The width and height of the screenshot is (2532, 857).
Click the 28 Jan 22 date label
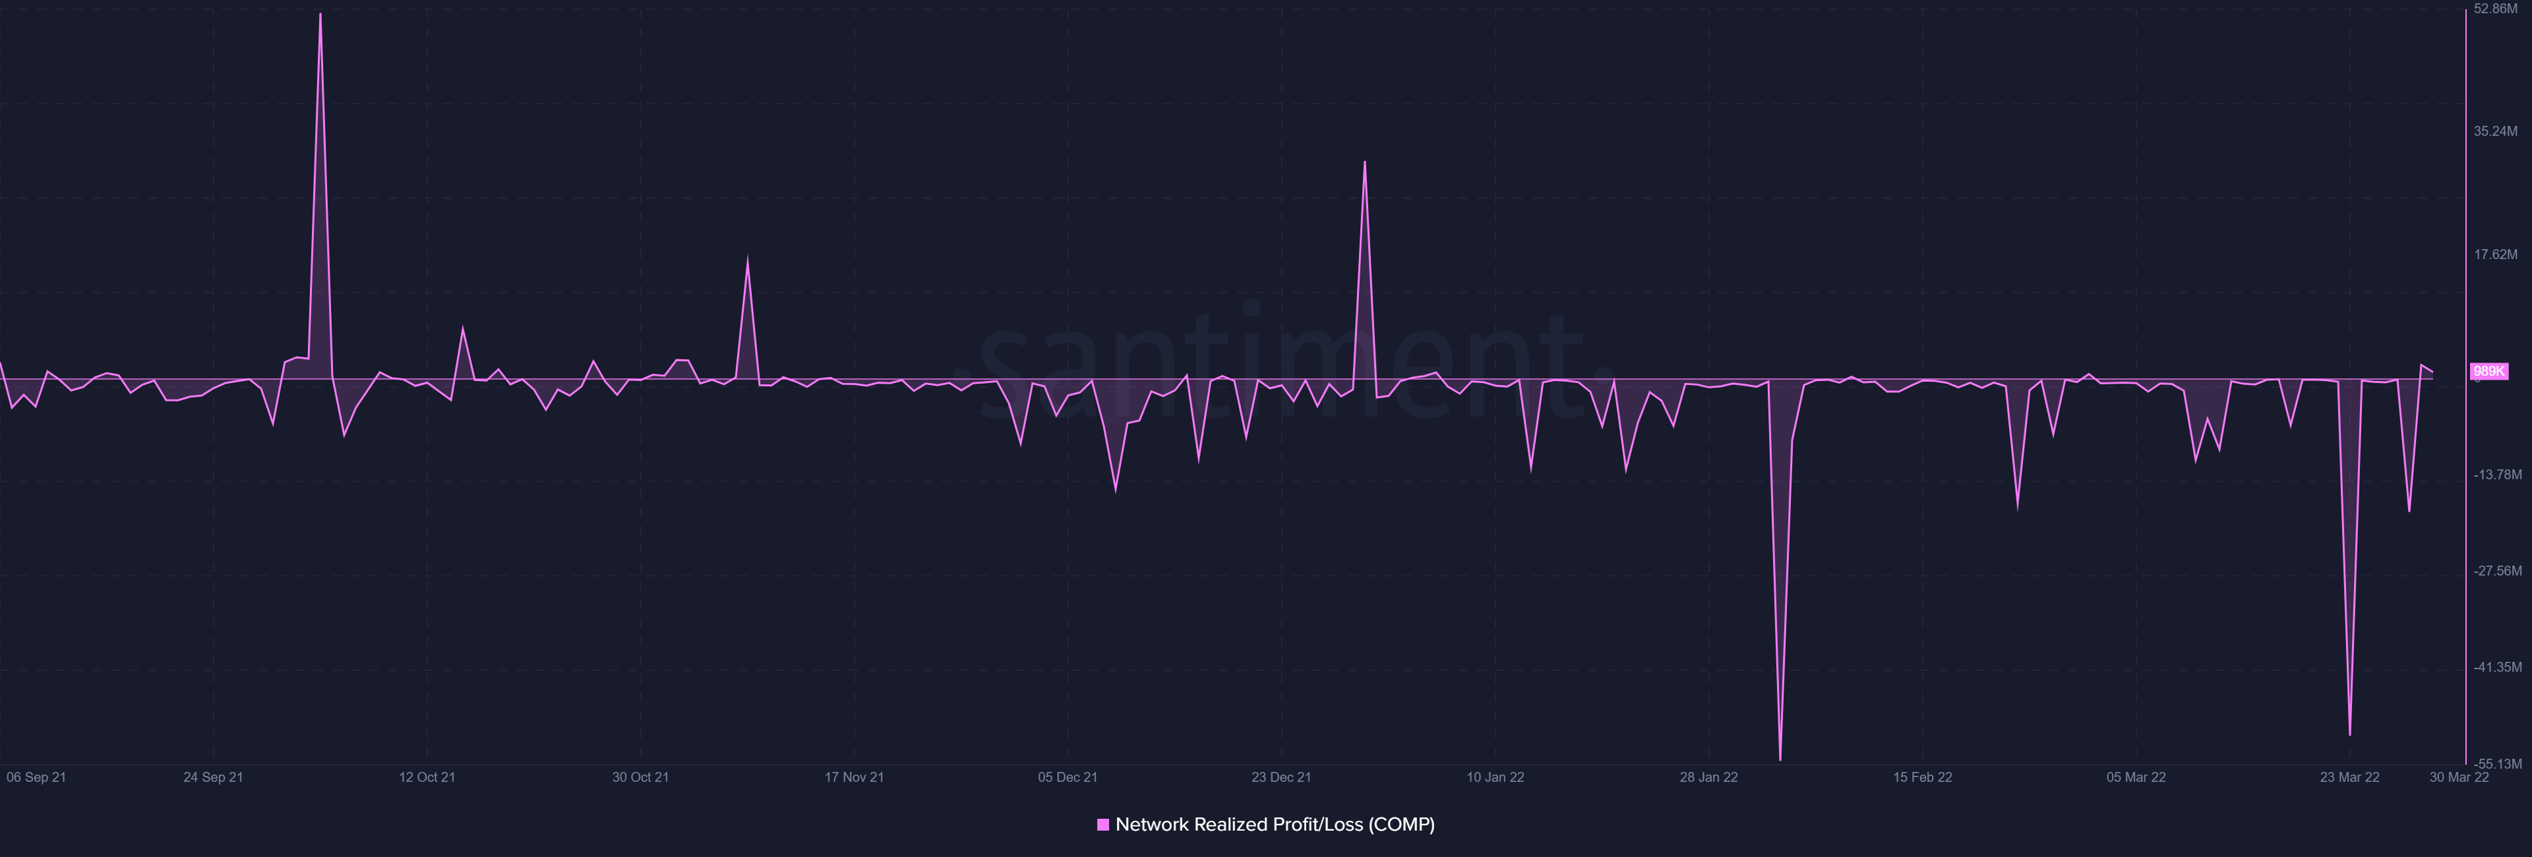point(1708,777)
